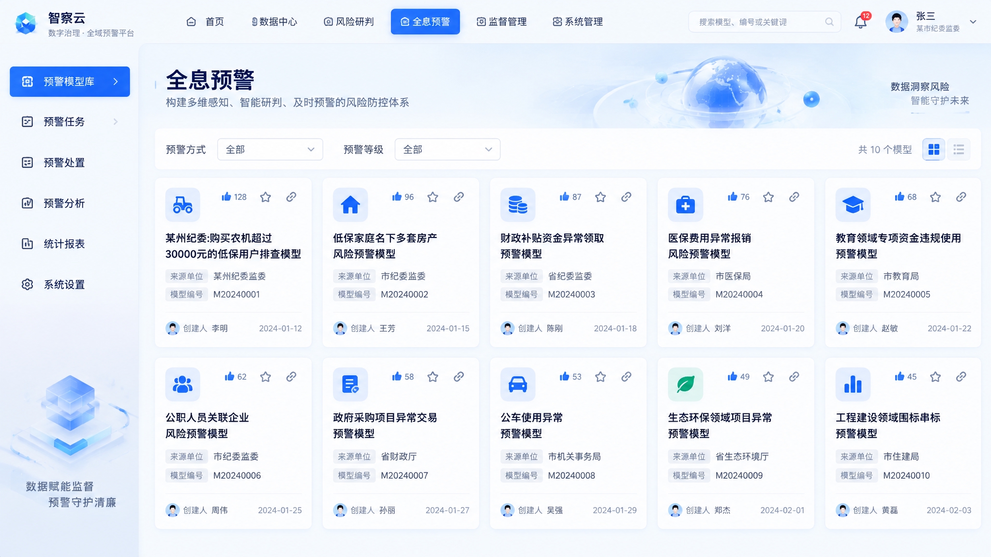Click the medical kit icon on 医保费用异常报销 card

[x=685, y=205]
